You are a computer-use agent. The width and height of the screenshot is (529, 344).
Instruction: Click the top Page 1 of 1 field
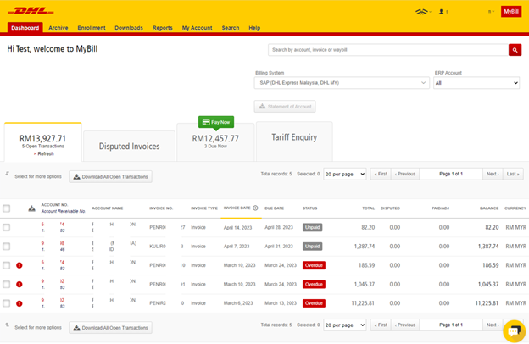451,174
